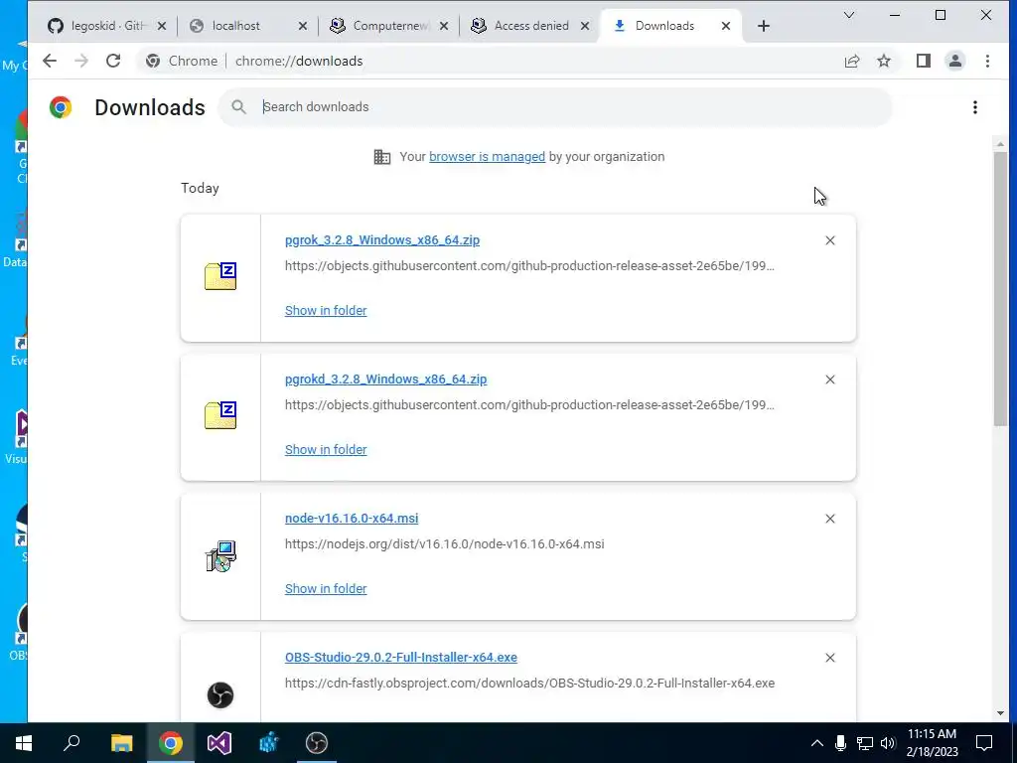The image size is (1017, 763).
Task: Open the Windows Start menu
Action: click(24, 743)
